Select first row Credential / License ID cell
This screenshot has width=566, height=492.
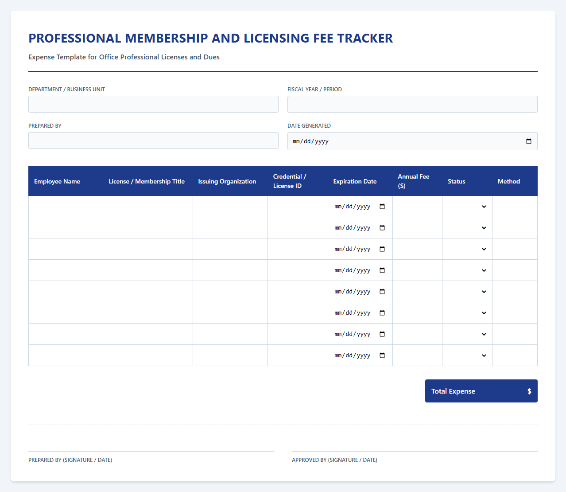click(298, 207)
